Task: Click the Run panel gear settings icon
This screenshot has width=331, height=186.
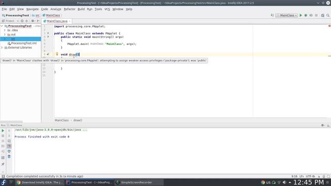Action: click(323, 125)
